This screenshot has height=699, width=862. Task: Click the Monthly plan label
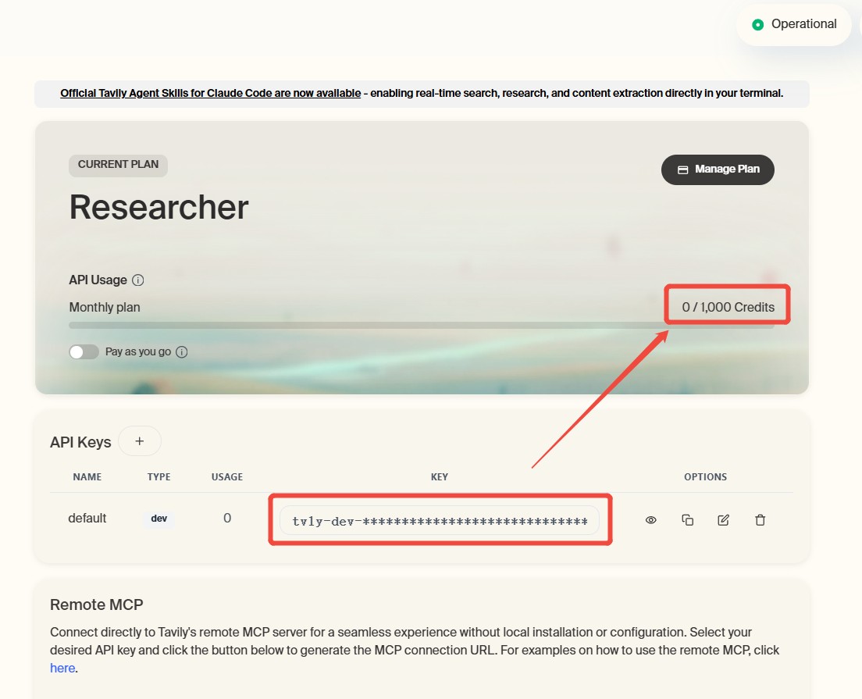(105, 308)
